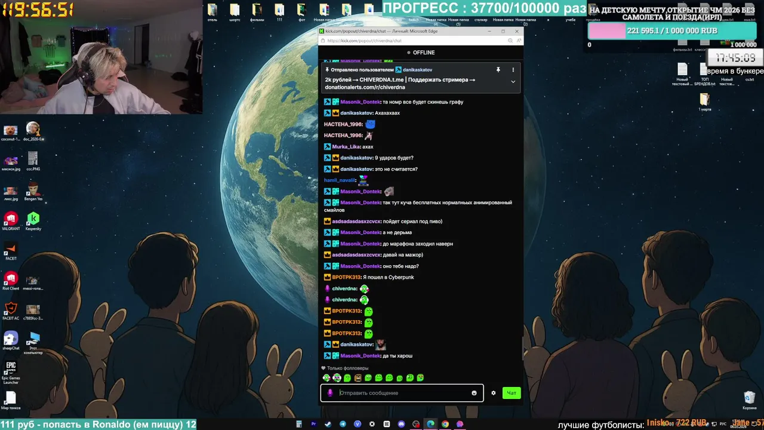
Task: Open Calculator from the taskbar
Action: coord(299,424)
